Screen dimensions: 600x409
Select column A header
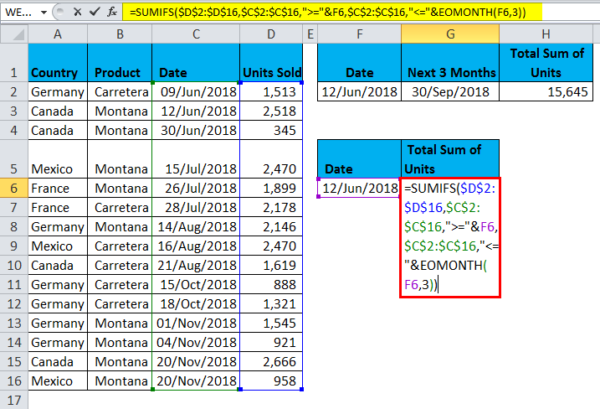click(58, 34)
